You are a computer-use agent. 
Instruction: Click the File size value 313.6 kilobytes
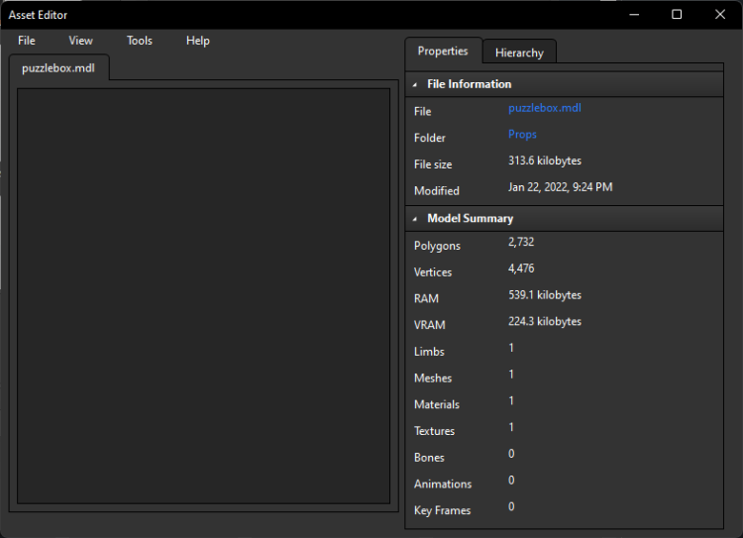[x=544, y=161]
